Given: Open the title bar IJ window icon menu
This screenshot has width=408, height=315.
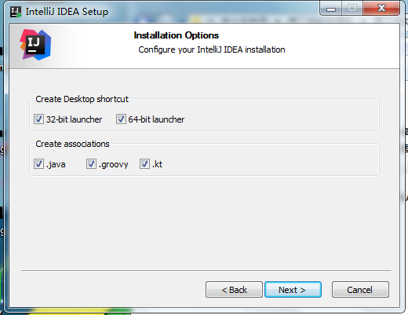Looking at the screenshot, I should point(16,12).
